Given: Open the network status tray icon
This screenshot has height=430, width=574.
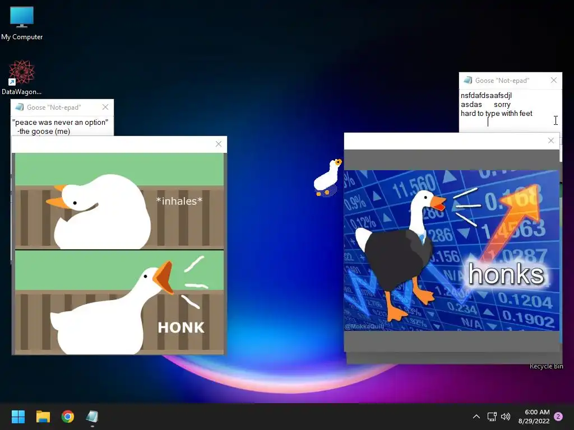Looking at the screenshot, I should click(x=492, y=417).
